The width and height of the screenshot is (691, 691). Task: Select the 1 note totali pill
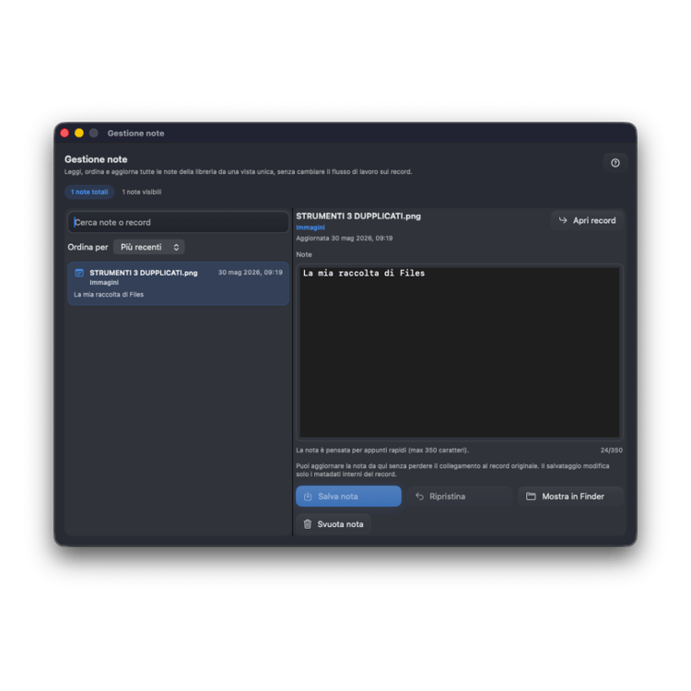pyautogui.click(x=89, y=193)
